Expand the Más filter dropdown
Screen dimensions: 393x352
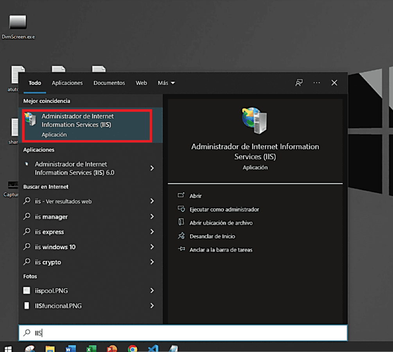point(166,83)
